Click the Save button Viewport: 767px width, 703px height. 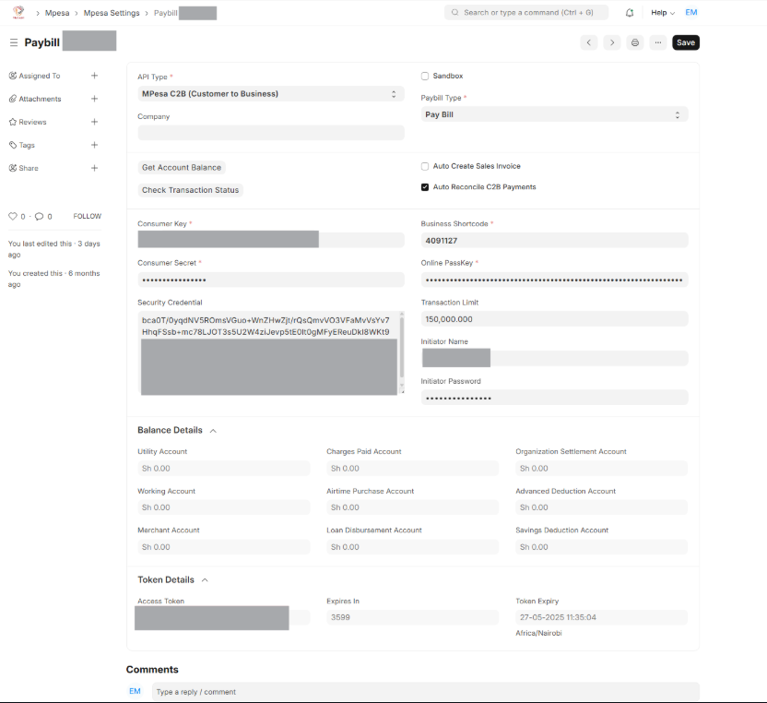pyautogui.click(x=686, y=42)
